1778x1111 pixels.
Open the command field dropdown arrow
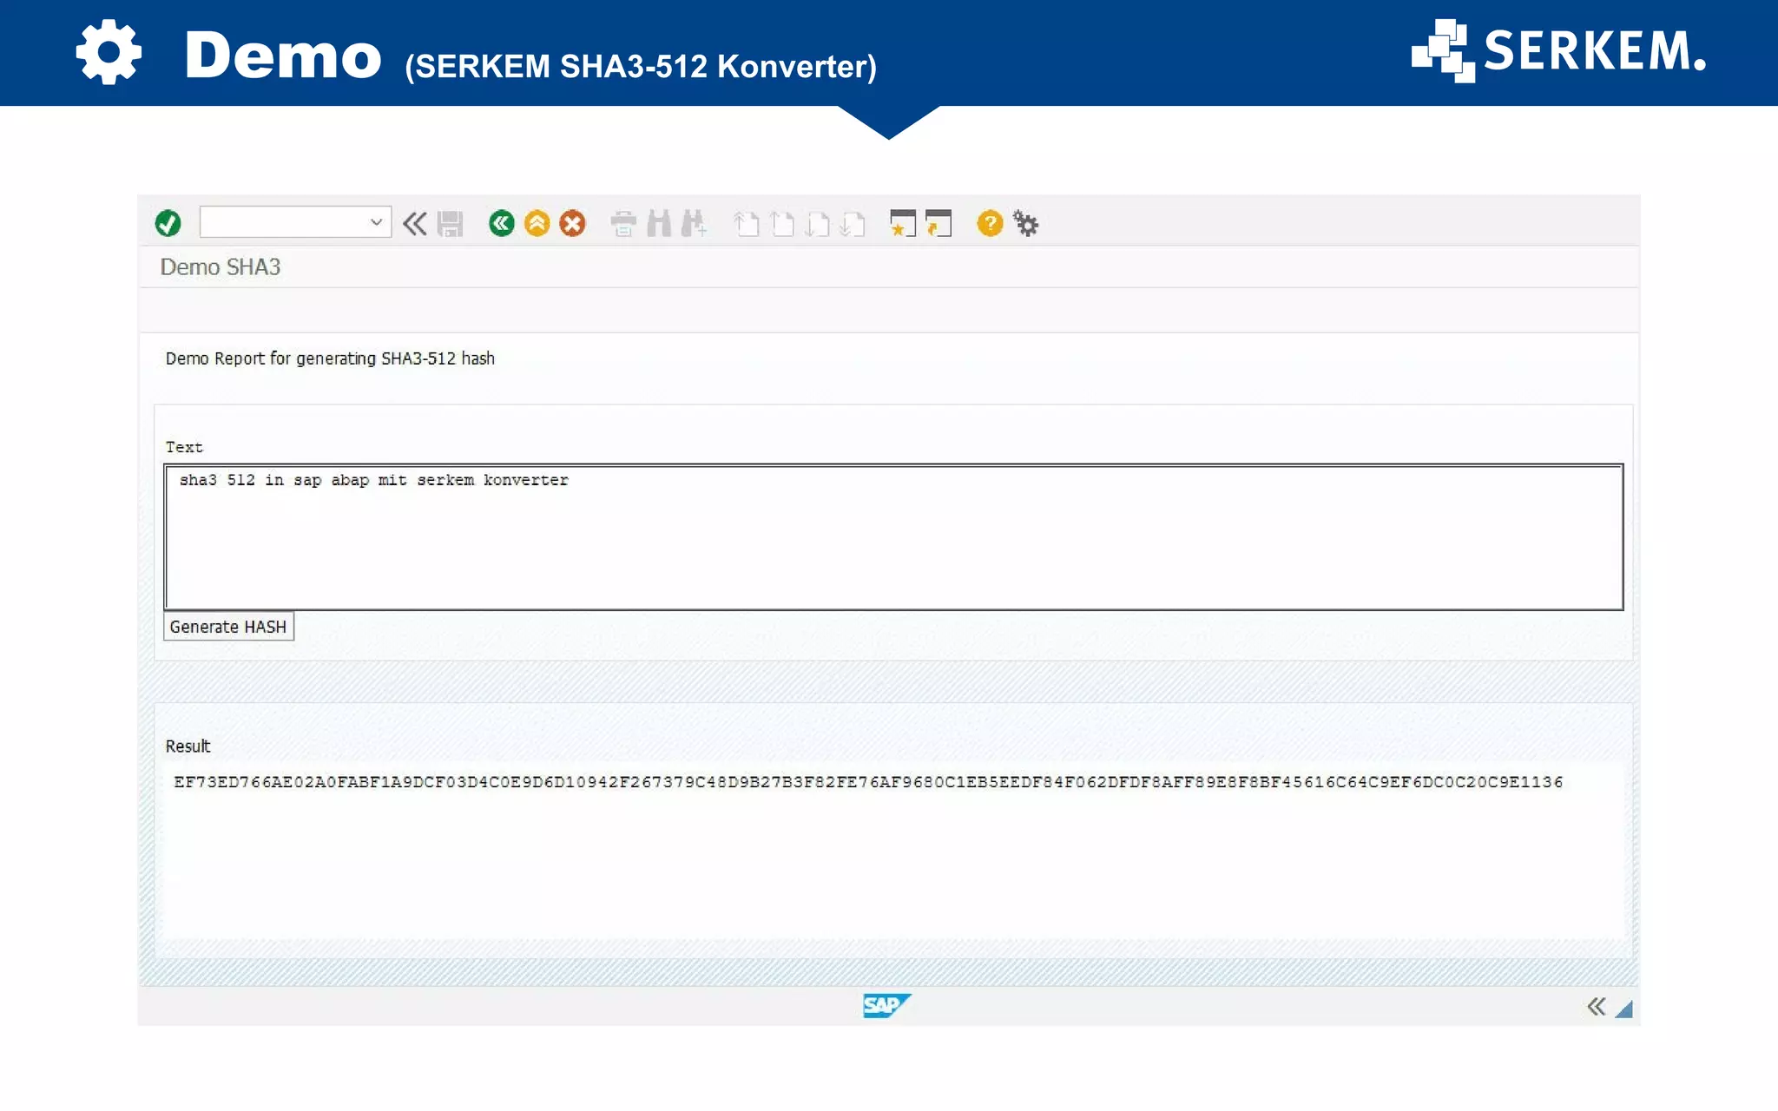[376, 222]
